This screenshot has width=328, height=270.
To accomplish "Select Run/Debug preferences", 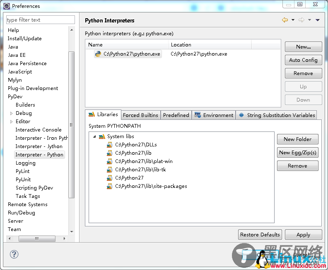I will [x=22, y=213].
